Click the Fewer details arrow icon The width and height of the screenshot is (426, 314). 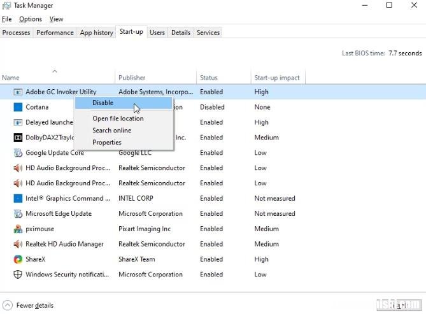8,305
